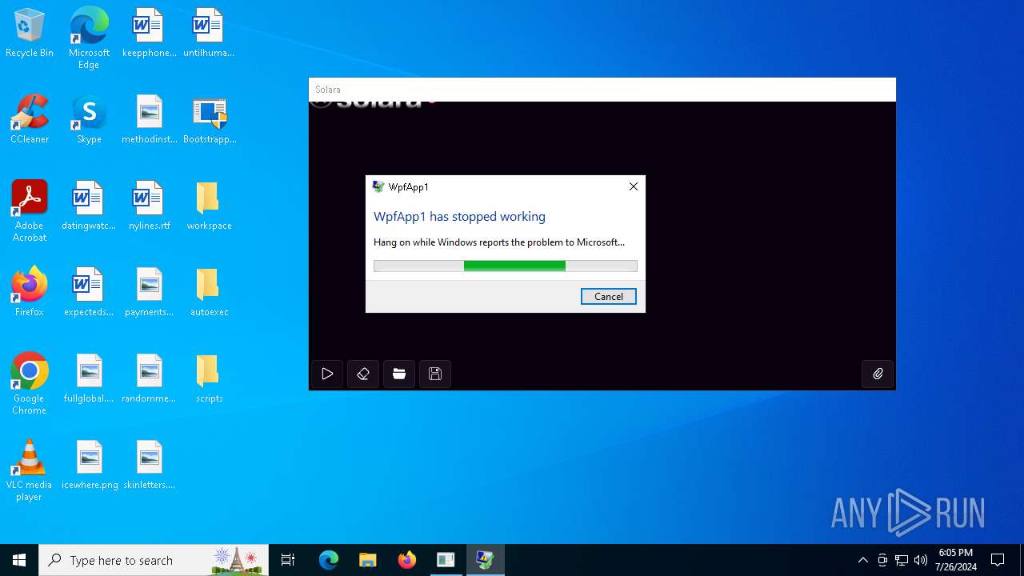Open the clock showing 6:05 PM
Image resolution: width=1024 pixels, height=576 pixels.
956,560
